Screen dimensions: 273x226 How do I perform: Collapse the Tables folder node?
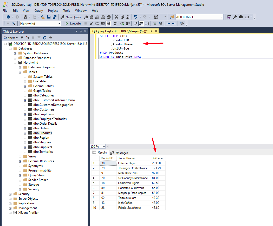point(20,72)
